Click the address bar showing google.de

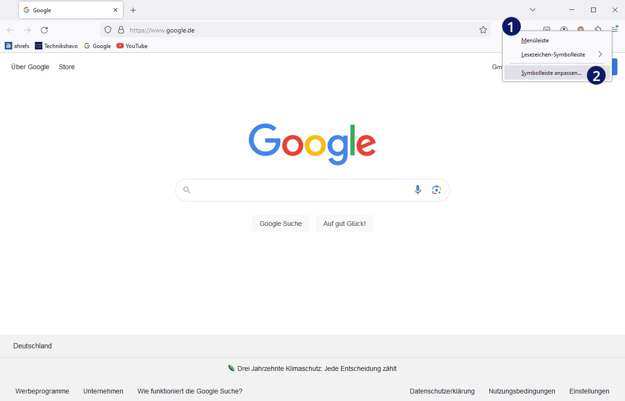(295, 30)
